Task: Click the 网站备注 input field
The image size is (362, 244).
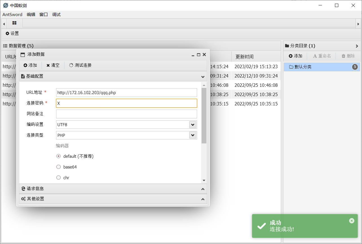Action: 127,114
